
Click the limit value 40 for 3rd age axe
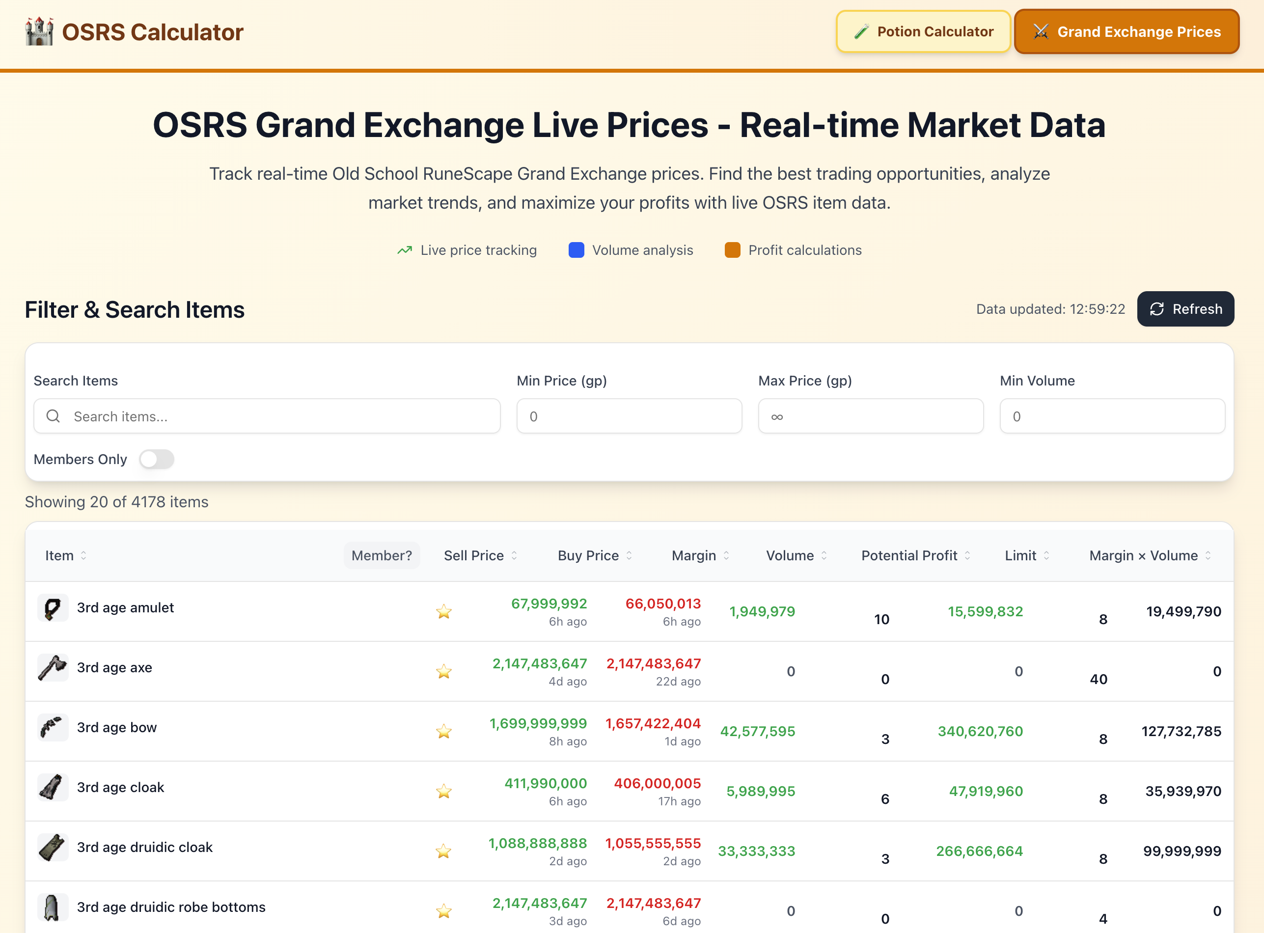[x=1099, y=680]
